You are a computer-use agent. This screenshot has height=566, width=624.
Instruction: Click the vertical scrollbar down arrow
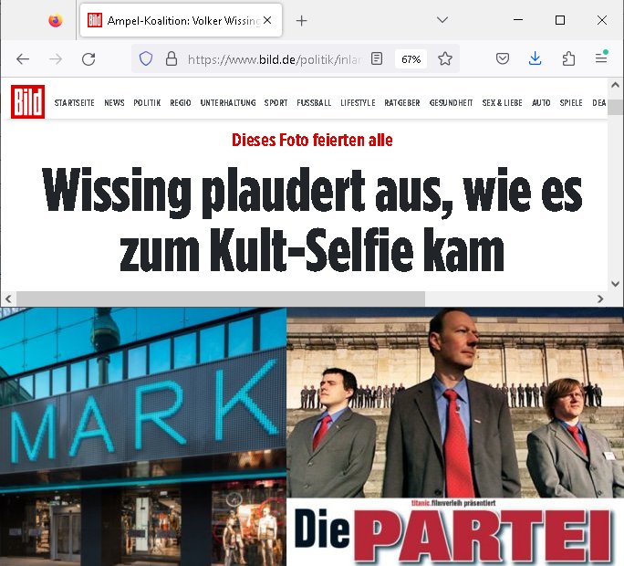tap(615, 284)
